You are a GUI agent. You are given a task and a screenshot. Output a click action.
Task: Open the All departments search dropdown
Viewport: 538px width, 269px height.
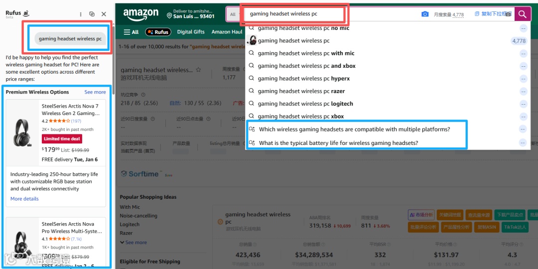click(x=234, y=14)
